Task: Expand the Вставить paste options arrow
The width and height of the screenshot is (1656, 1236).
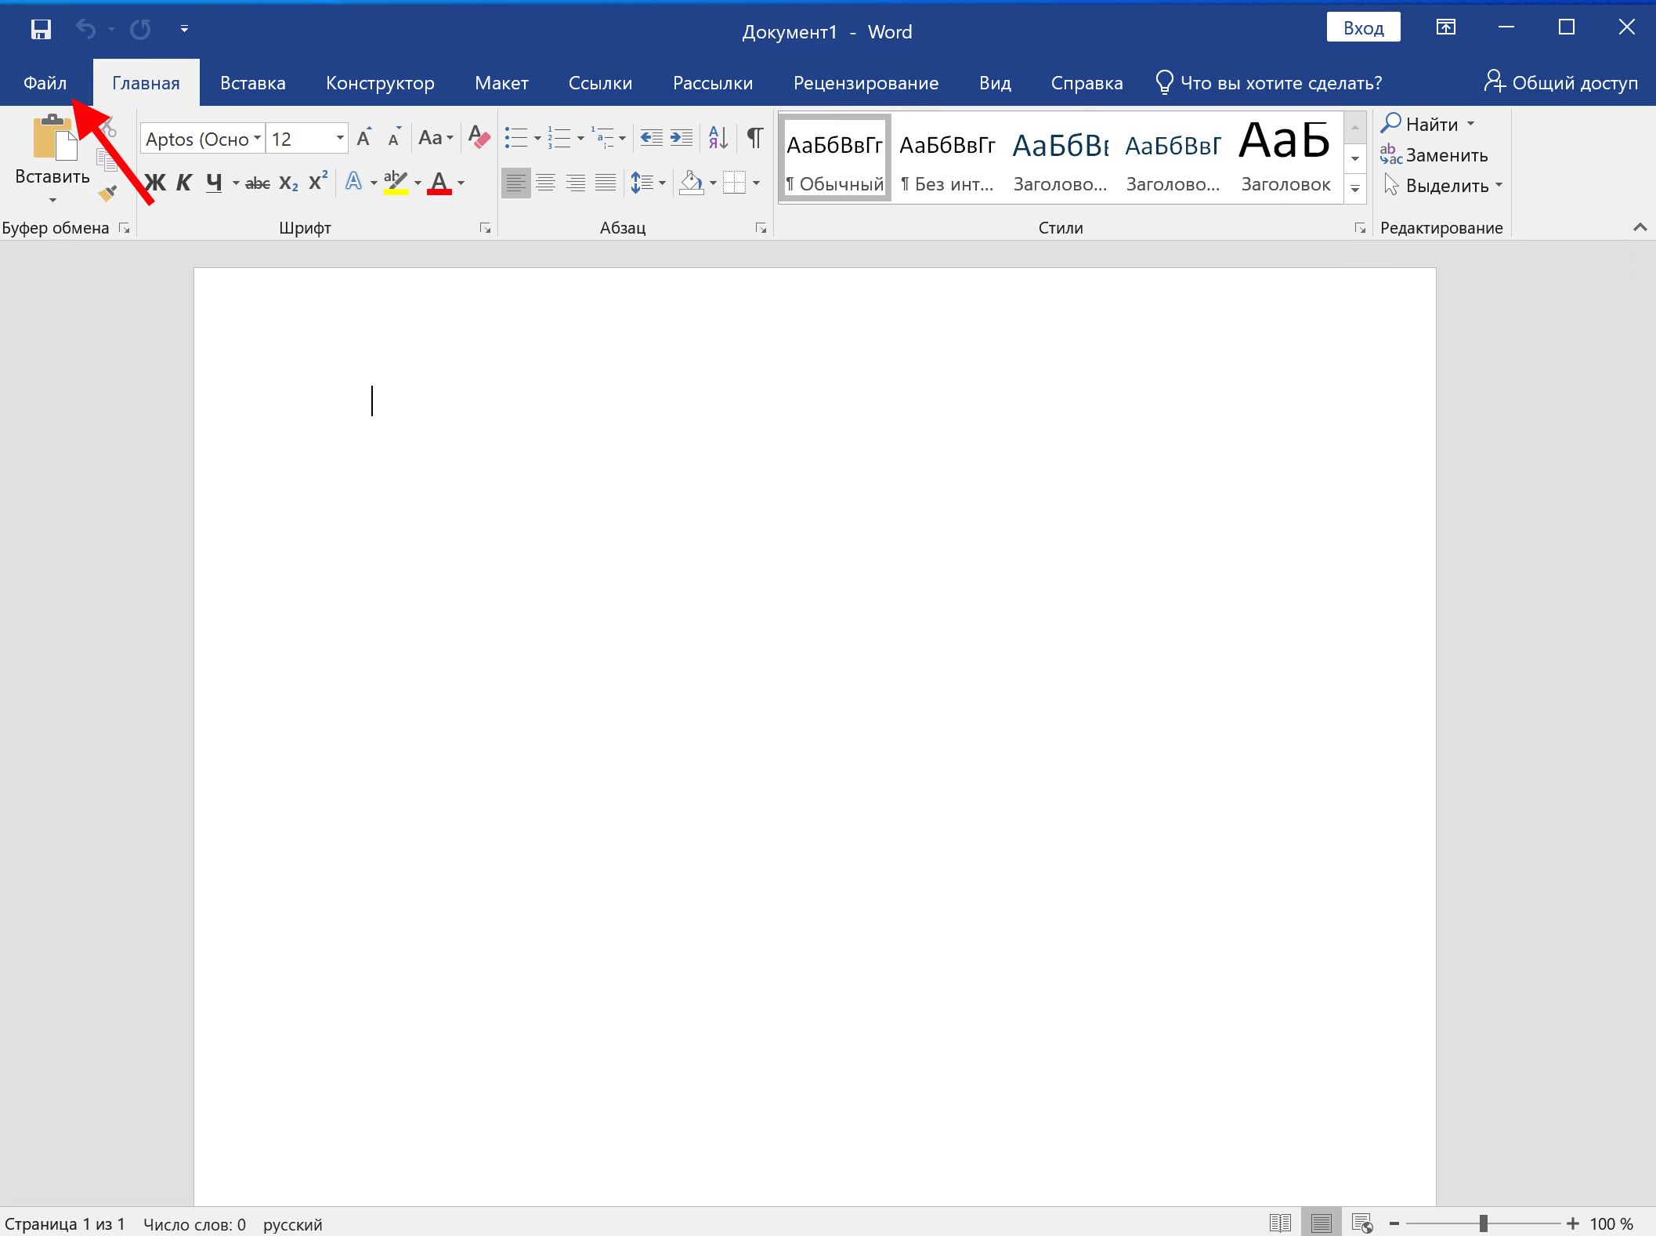Action: 52,200
